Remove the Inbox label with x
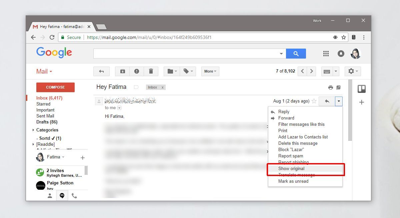Image resolution: width=400 pixels, height=218 pixels. point(162,87)
